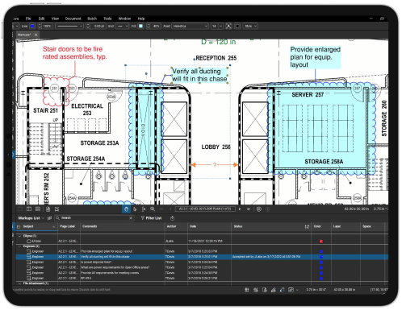Select the Pan hand tool

(126, 209)
